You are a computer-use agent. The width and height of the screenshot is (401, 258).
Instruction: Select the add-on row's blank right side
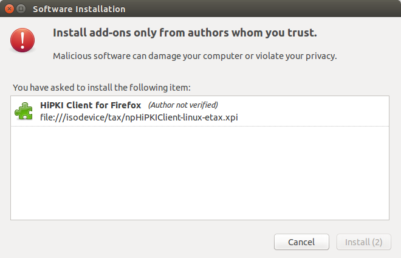click(x=314, y=111)
